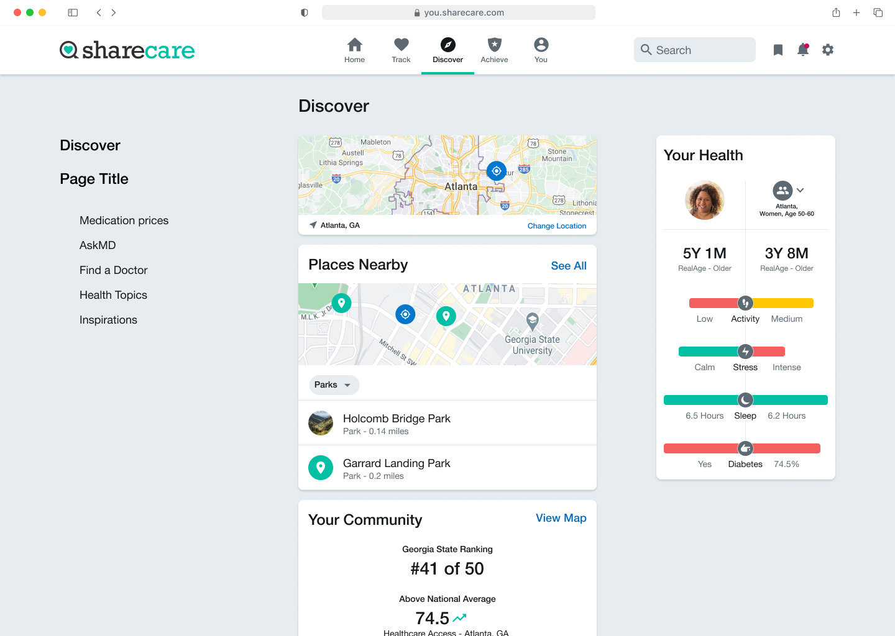Viewport: 895px width, 636px height.
Task: Click the browser Share icon
Action: (837, 12)
